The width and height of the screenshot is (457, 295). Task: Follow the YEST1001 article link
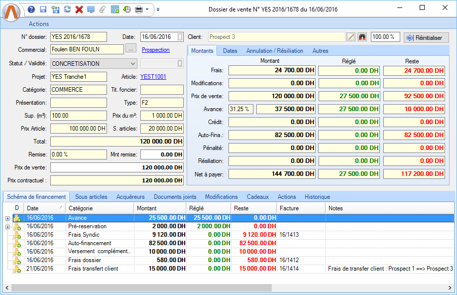[153, 76]
